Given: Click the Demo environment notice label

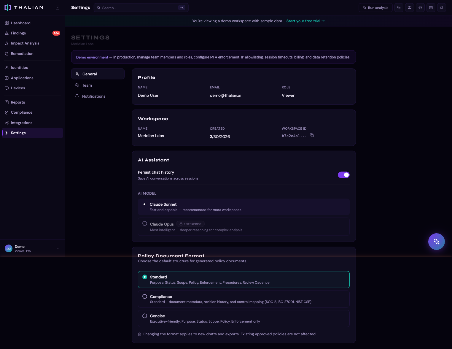Looking at the screenshot, I should 92,57.
